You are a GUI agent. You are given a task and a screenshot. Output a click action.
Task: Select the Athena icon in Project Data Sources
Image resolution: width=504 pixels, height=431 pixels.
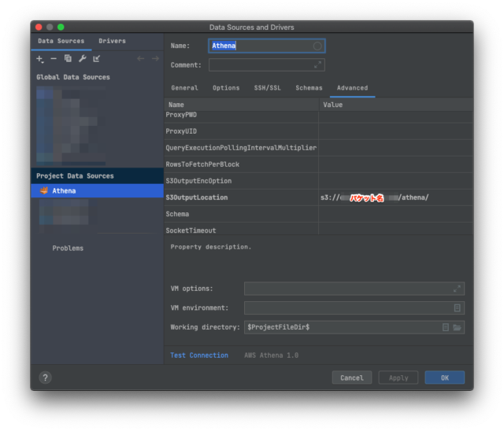pos(44,190)
